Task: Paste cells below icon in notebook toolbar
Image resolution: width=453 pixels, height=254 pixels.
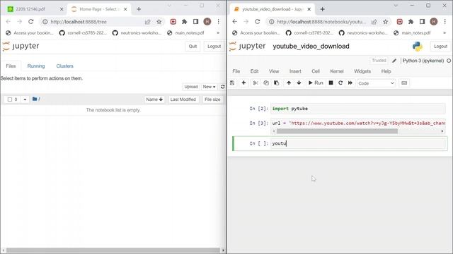Action: pyautogui.click(x=276, y=83)
